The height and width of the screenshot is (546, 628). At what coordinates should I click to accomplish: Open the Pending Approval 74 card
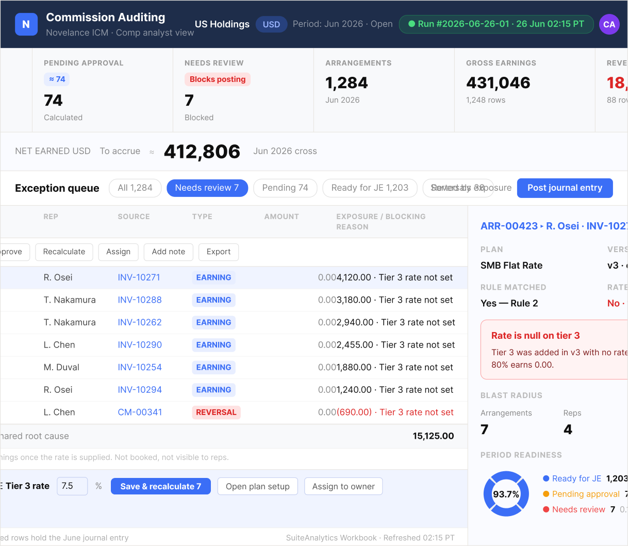click(102, 90)
